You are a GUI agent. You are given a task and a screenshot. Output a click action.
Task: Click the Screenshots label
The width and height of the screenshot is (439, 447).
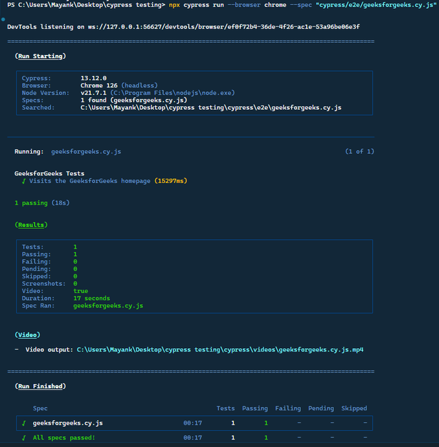(43, 284)
